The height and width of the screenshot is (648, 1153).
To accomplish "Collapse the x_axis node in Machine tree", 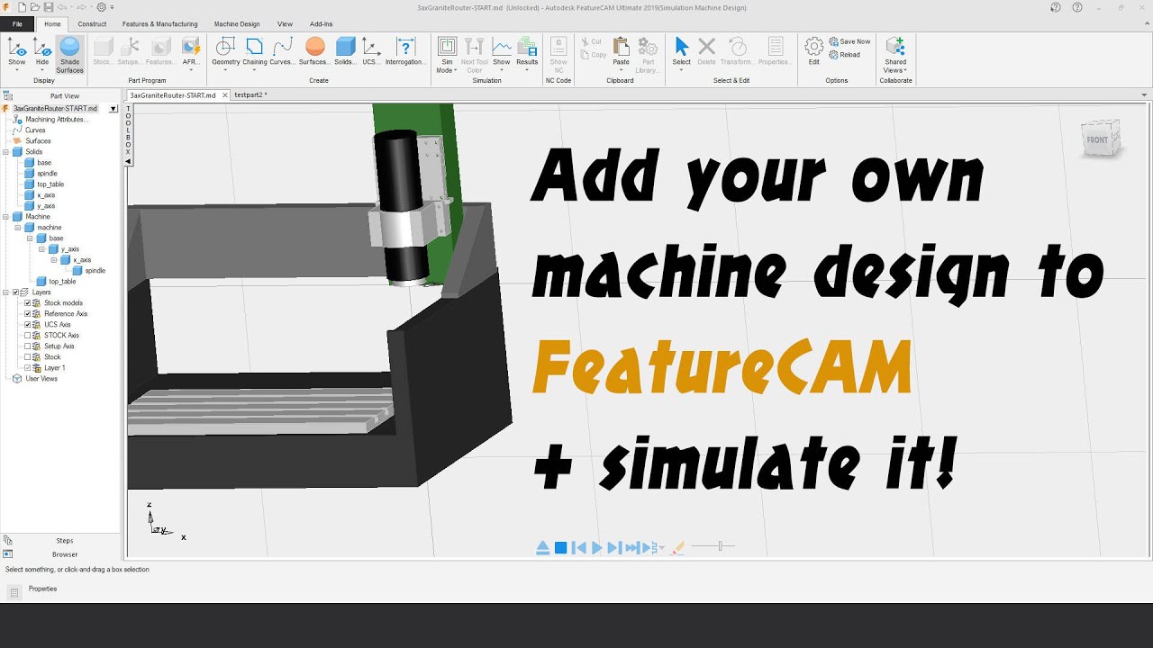I will (53, 260).
